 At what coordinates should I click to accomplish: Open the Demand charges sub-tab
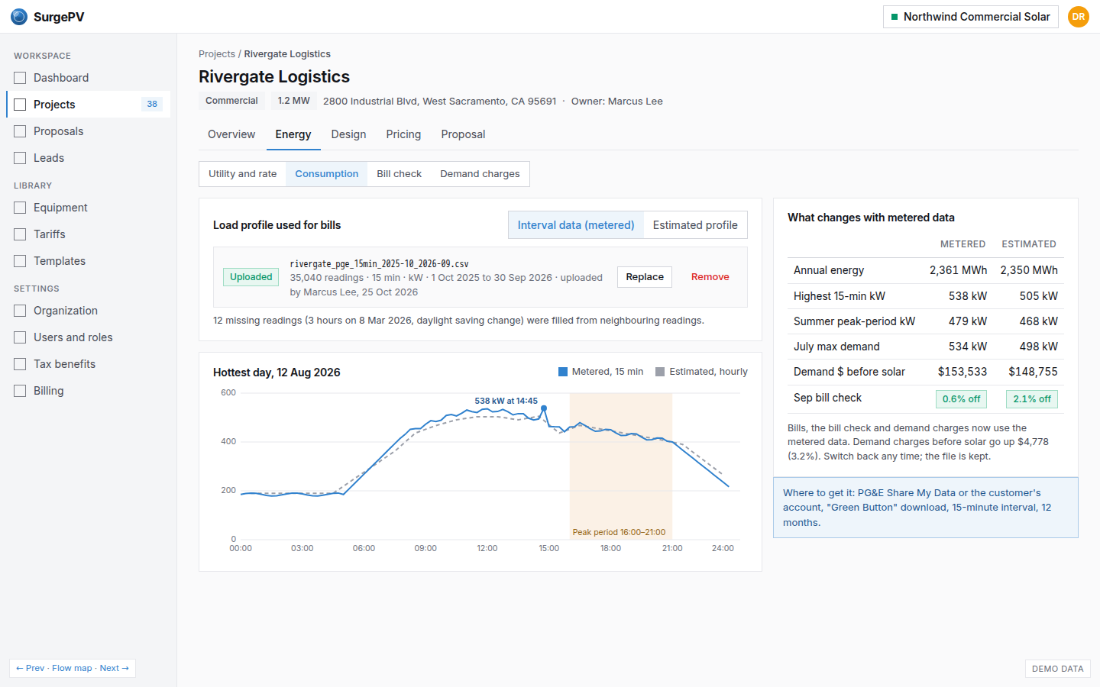point(480,174)
